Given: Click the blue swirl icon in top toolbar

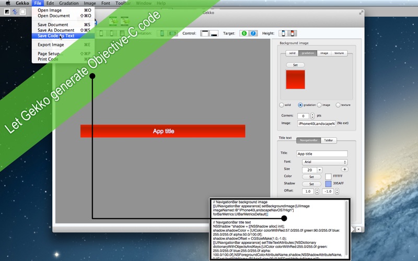Looking at the screenshot, I should click(15, 11).
